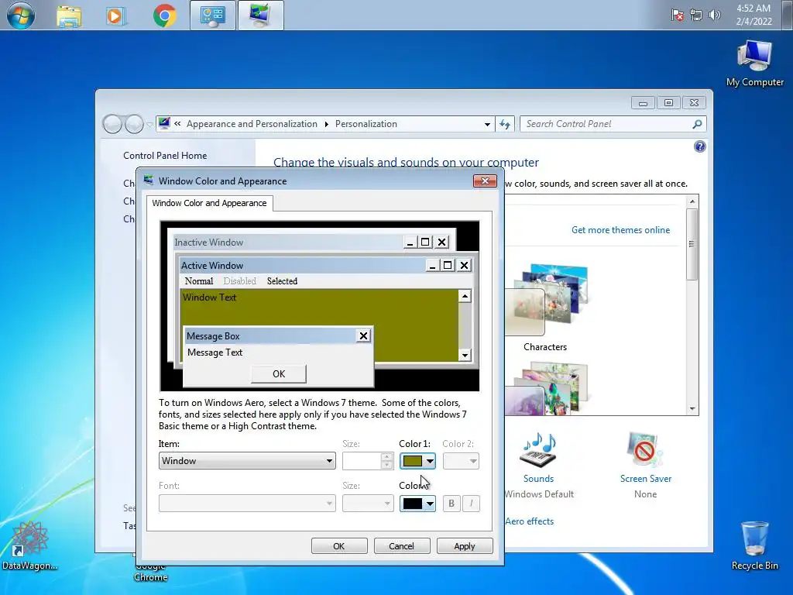The height and width of the screenshot is (595, 793).
Task: Launch Windows Media Player from the taskbar
Action: (x=116, y=15)
